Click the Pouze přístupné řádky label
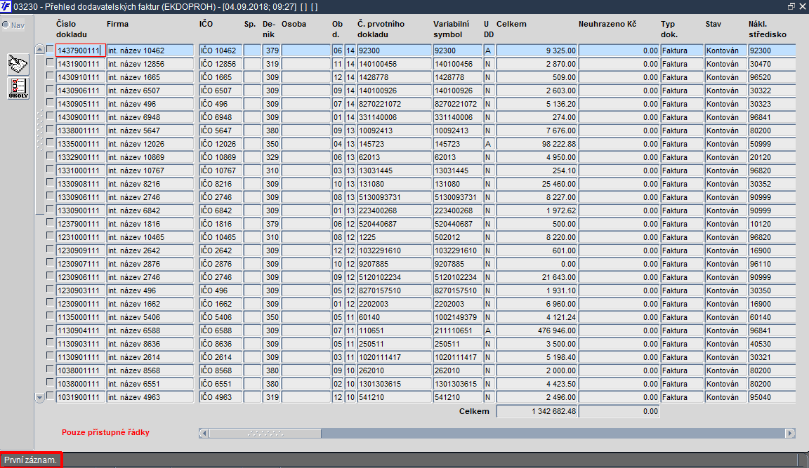The height and width of the screenshot is (468, 809). pyautogui.click(x=106, y=432)
